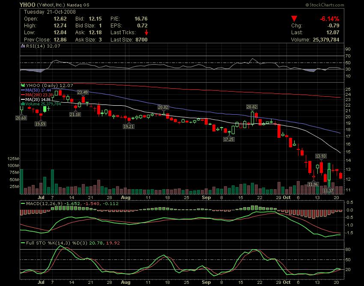
Task: Click the 11.96 price low label
Action: point(313,185)
